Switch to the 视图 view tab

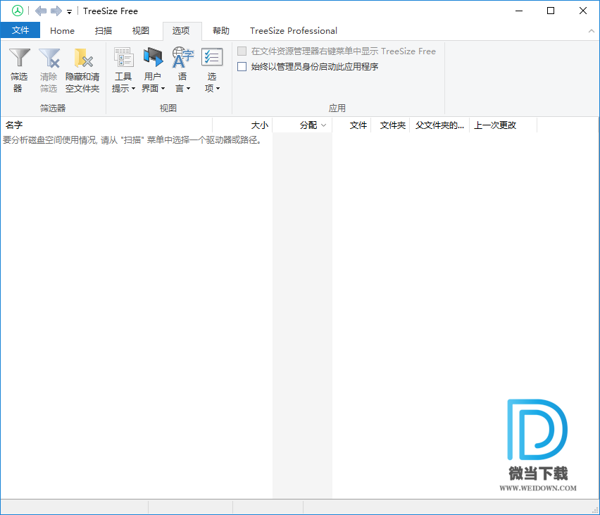pyautogui.click(x=140, y=30)
